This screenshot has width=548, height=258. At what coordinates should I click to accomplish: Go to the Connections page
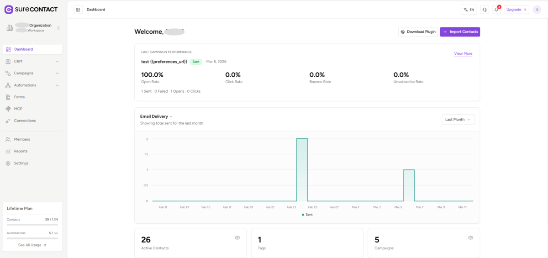pos(25,121)
